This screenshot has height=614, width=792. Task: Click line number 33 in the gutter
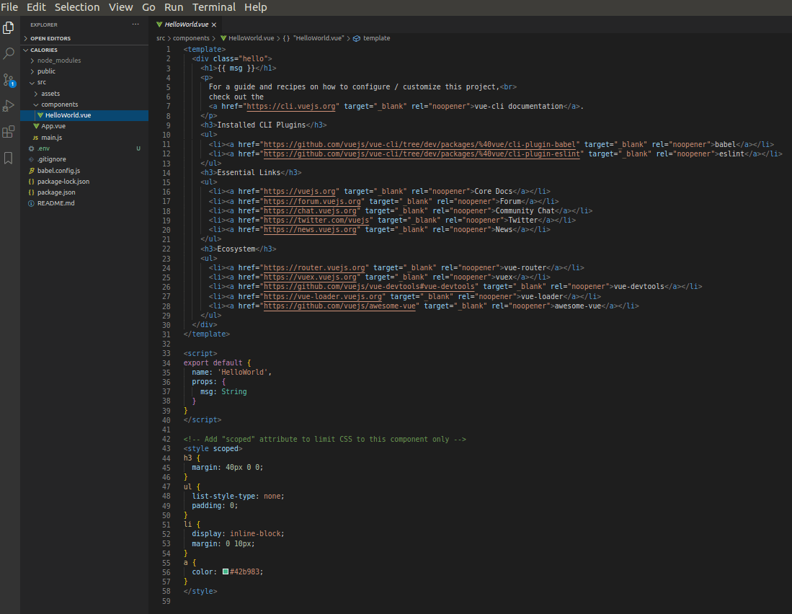click(166, 353)
